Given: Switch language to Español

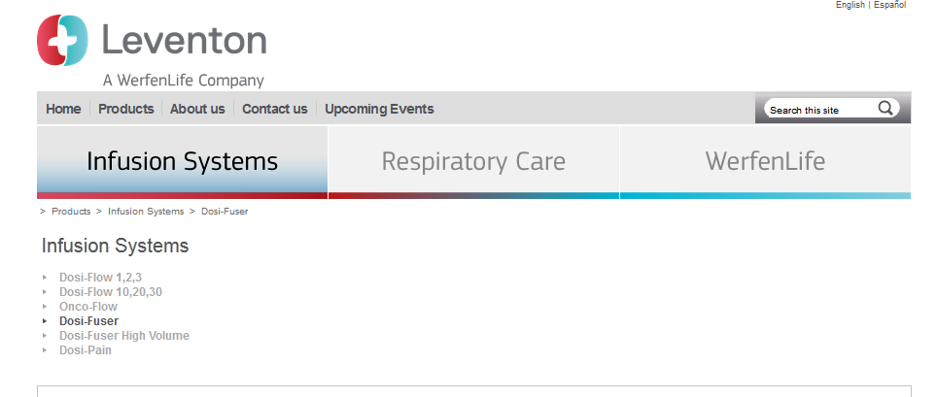Looking at the screenshot, I should [889, 5].
